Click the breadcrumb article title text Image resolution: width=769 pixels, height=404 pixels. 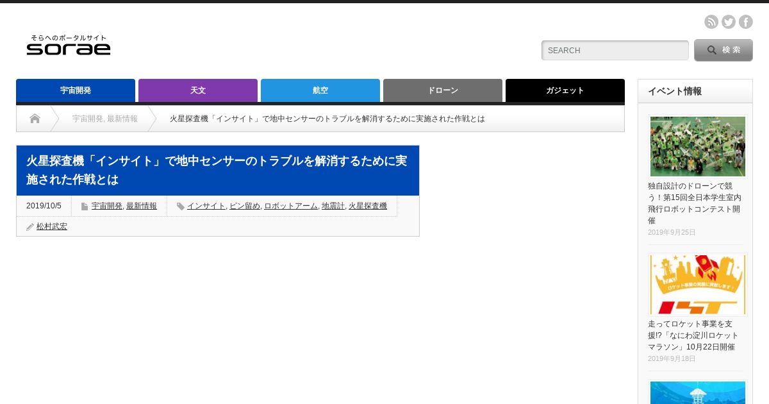(327, 119)
